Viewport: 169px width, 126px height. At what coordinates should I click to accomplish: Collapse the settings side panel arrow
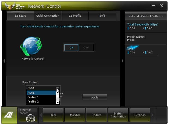pyautogui.click(x=122, y=61)
